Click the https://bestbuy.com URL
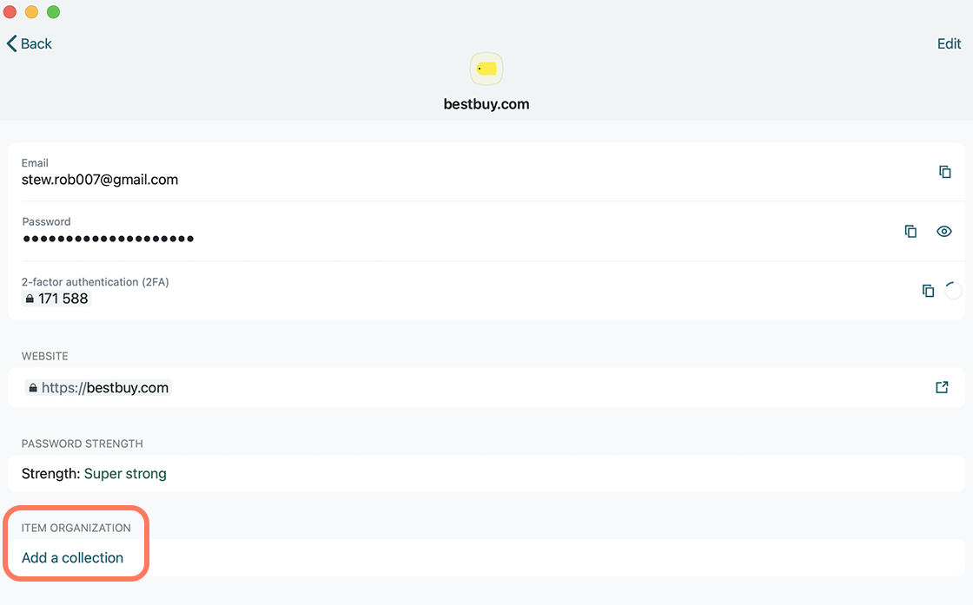Image resolution: width=973 pixels, height=605 pixels. pos(105,387)
